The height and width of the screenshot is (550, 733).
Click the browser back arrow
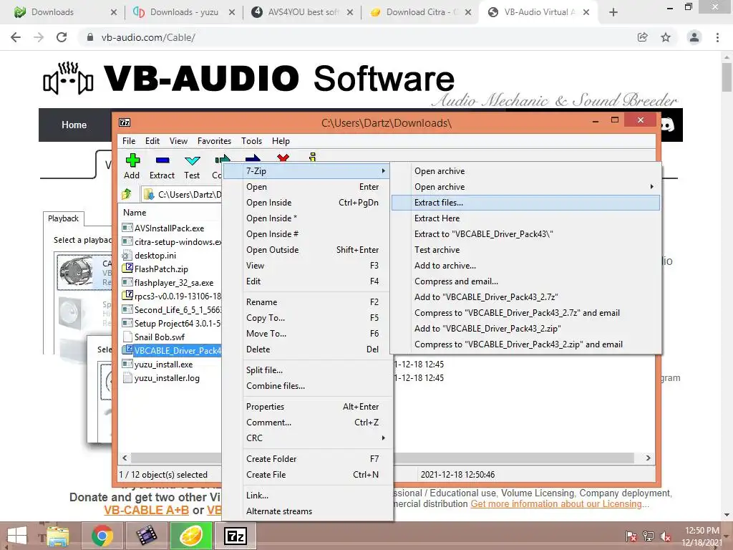click(x=16, y=37)
